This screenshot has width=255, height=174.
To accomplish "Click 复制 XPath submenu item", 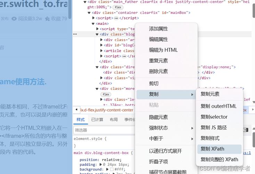I will point(219,149).
